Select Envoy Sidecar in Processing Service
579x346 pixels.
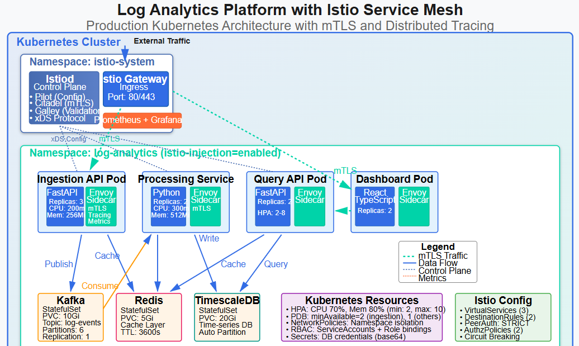205,206
